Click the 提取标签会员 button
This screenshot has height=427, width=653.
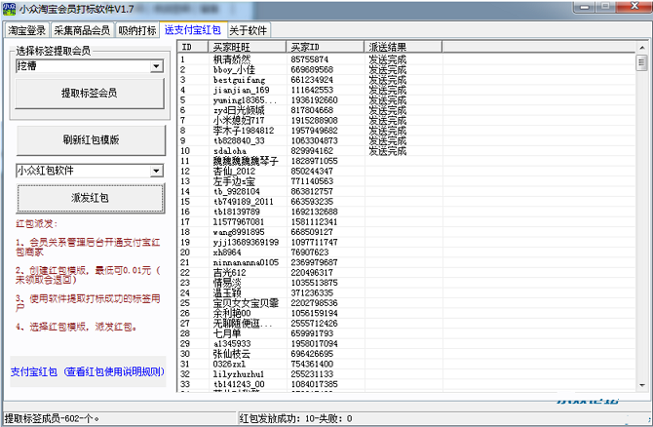coord(90,94)
